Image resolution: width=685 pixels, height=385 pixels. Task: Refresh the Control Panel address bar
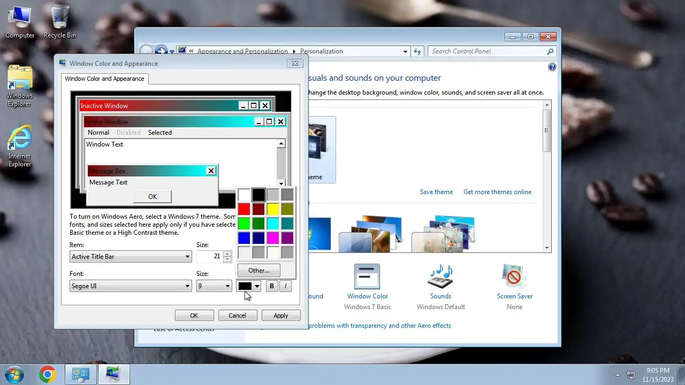coord(418,51)
